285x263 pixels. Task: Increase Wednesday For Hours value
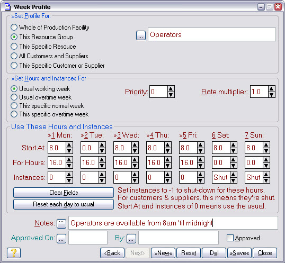click(135, 160)
